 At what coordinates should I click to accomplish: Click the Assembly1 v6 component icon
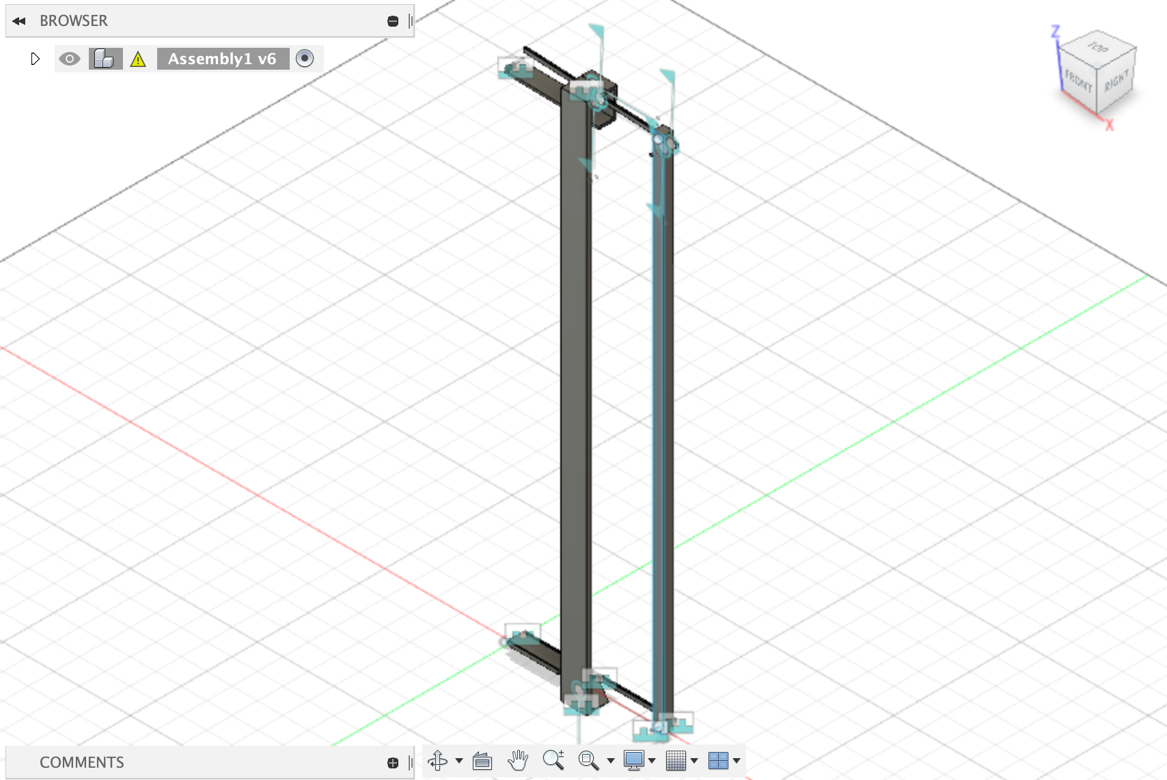[x=105, y=59]
